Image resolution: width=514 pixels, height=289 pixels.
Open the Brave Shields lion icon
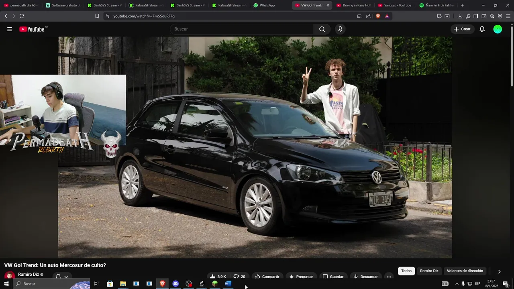pyautogui.click(x=378, y=16)
